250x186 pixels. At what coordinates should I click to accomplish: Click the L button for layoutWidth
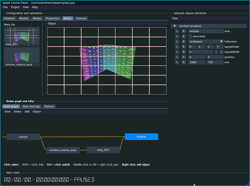[x=177, y=52]
